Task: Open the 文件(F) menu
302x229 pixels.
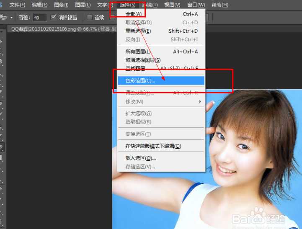Action: pyautogui.click(x=17, y=5)
